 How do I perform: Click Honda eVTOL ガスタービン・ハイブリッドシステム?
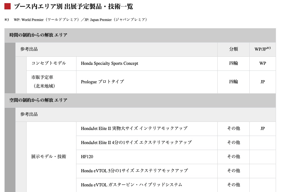(132, 185)
